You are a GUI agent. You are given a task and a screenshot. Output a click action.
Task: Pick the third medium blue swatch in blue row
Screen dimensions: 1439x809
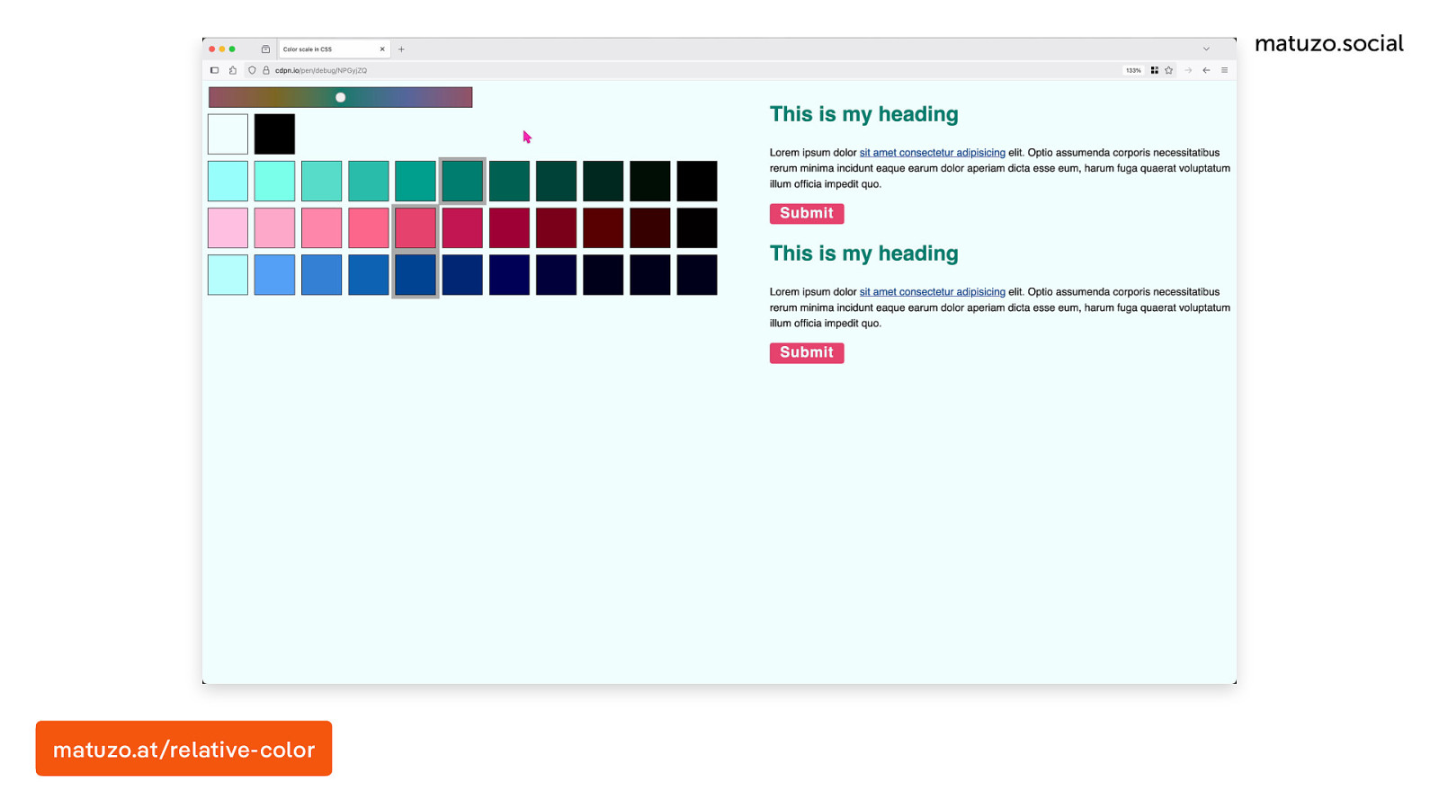point(321,274)
